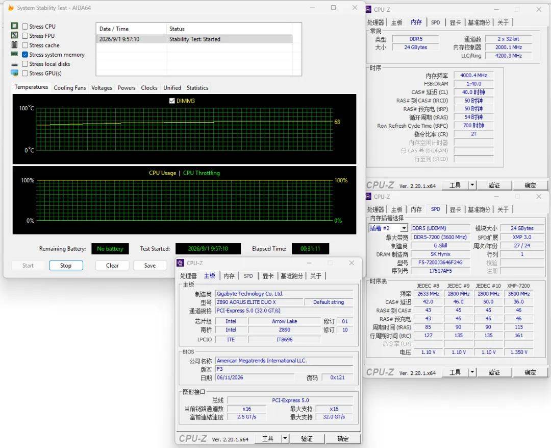This screenshot has width=551, height=448.
Task: Enable the Stress cache checkbox
Action: (x=25, y=45)
